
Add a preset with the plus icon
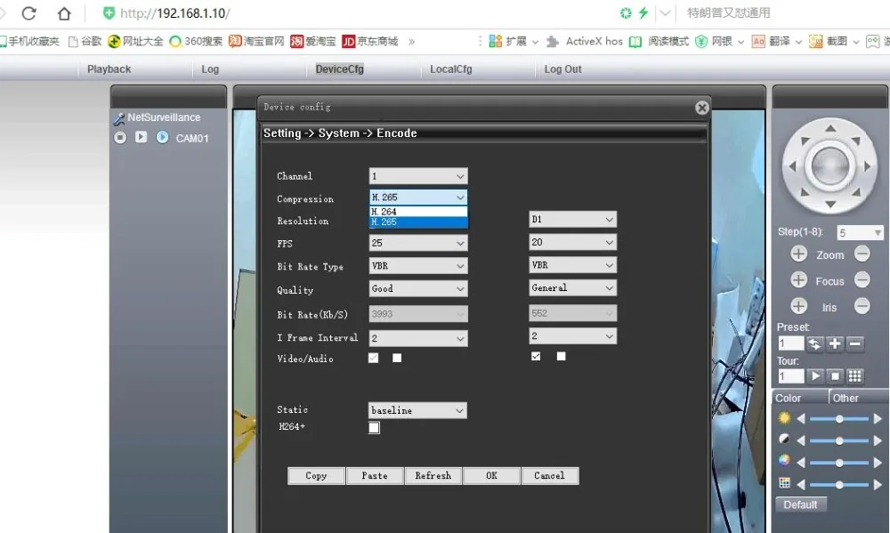point(835,343)
